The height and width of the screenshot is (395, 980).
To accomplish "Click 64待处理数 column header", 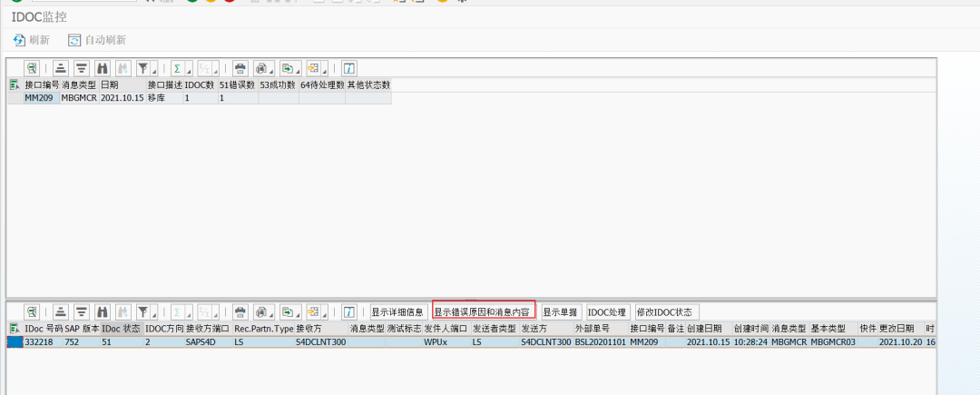I will coord(322,84).
